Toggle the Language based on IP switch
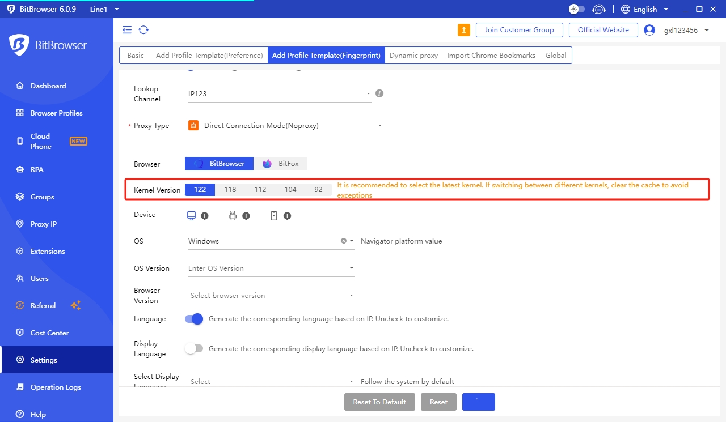This screenshot has width=726, height=422. pos(194,319)
